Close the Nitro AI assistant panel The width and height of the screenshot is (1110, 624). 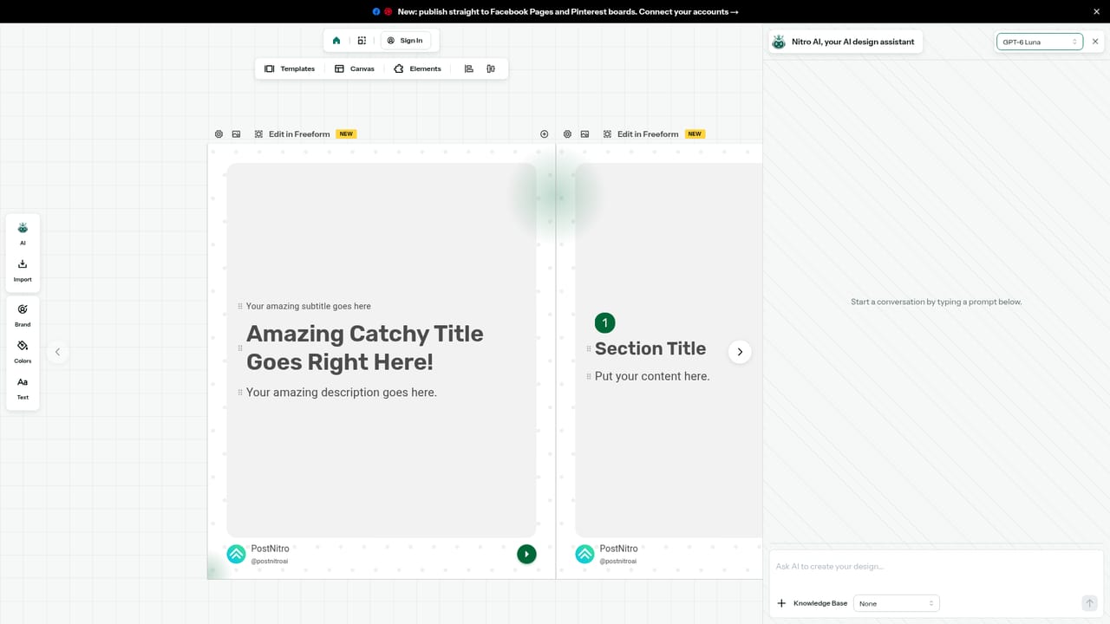click(1095, 42)
